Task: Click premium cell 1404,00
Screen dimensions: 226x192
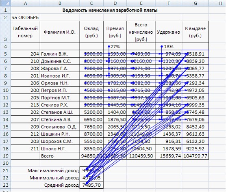Action: point(115,112)
